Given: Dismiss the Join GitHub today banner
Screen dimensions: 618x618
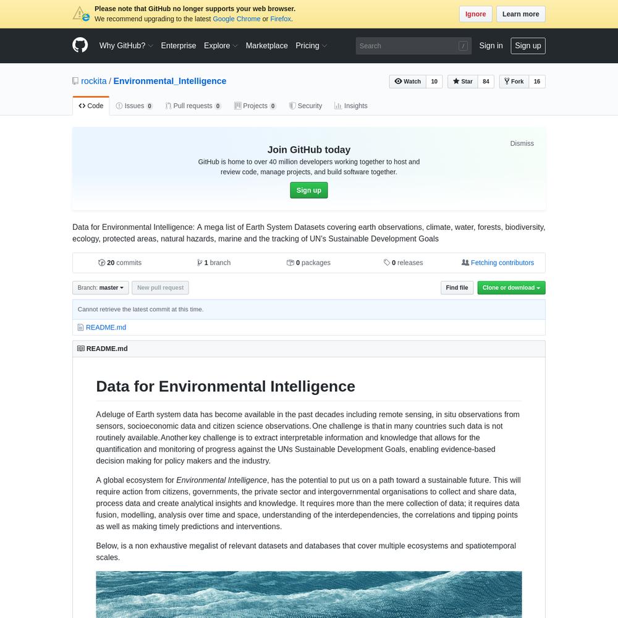Looking at the screenshot, I should pyautogui.click(x=522, y=143).
